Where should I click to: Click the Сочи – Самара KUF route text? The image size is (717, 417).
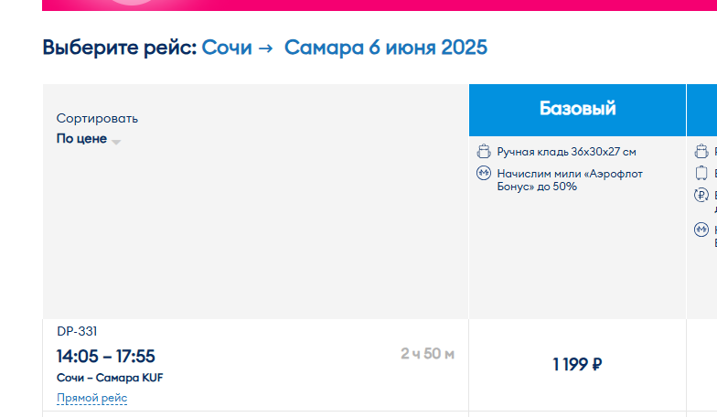pos(110,378)
